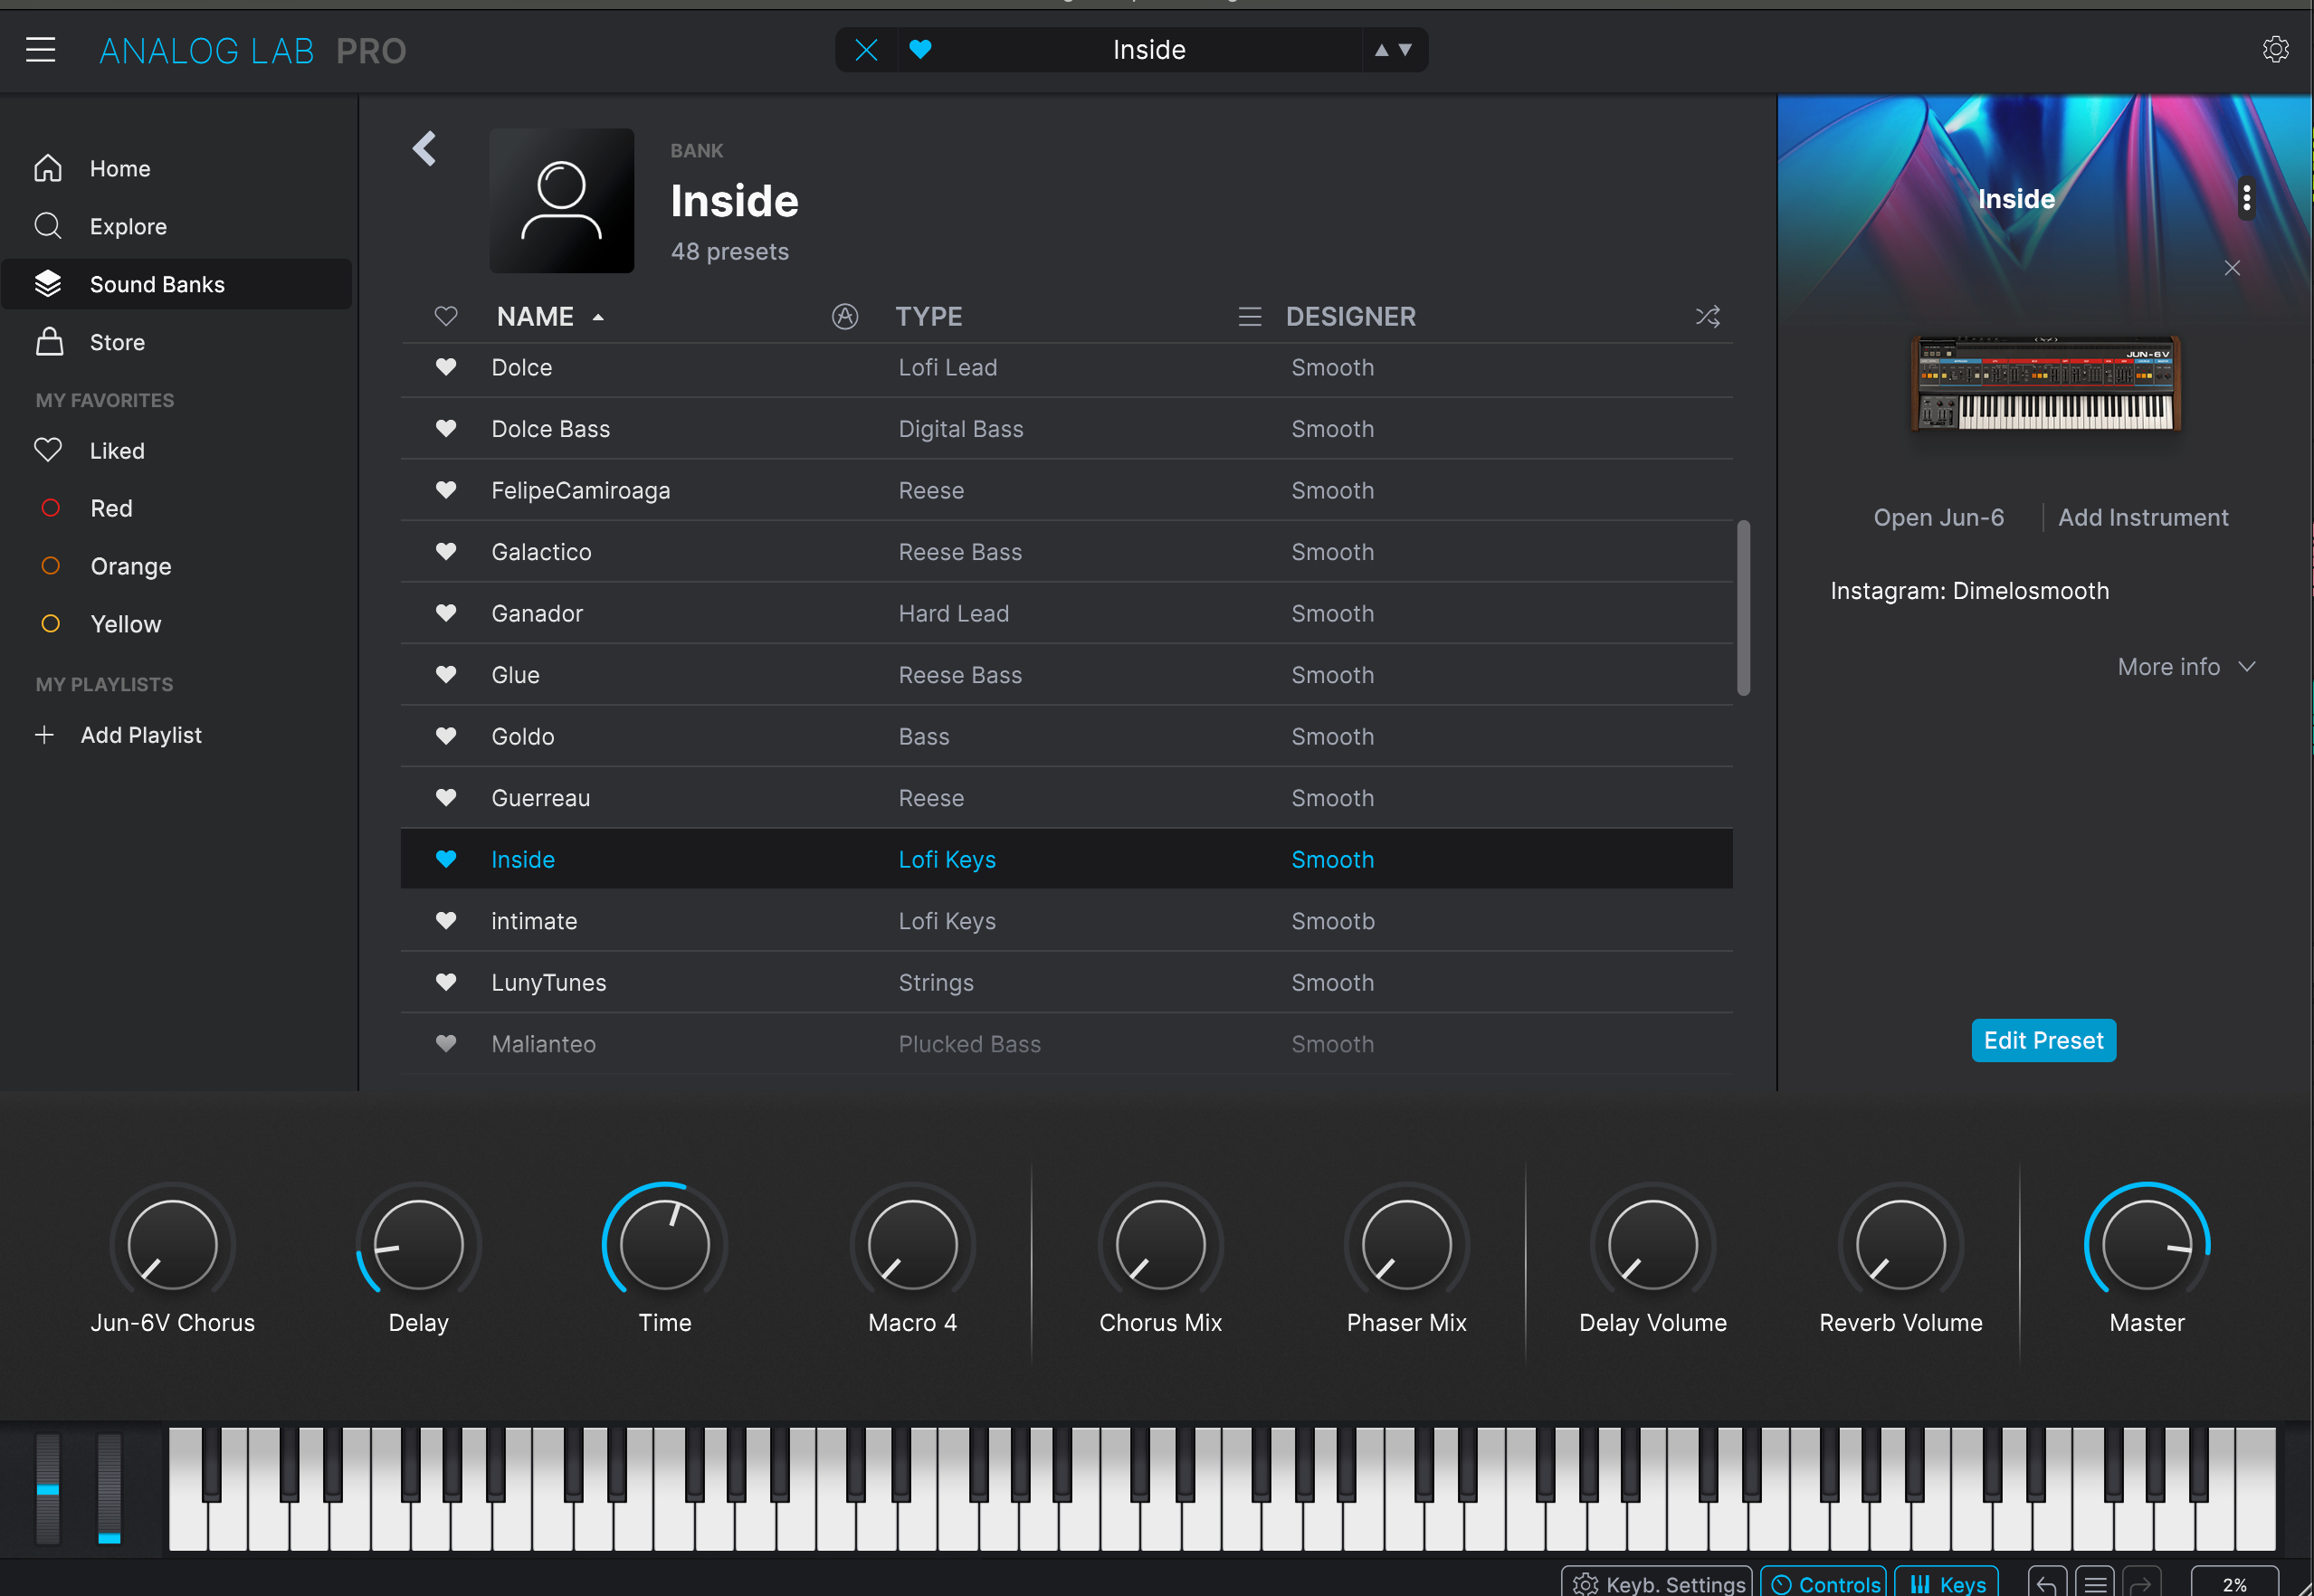
Task: Click the Arturia instrument filter icon
Action: click(845, 317)
